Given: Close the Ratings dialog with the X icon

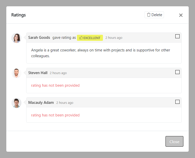Looking at the screenshot, I should [181, 15].
